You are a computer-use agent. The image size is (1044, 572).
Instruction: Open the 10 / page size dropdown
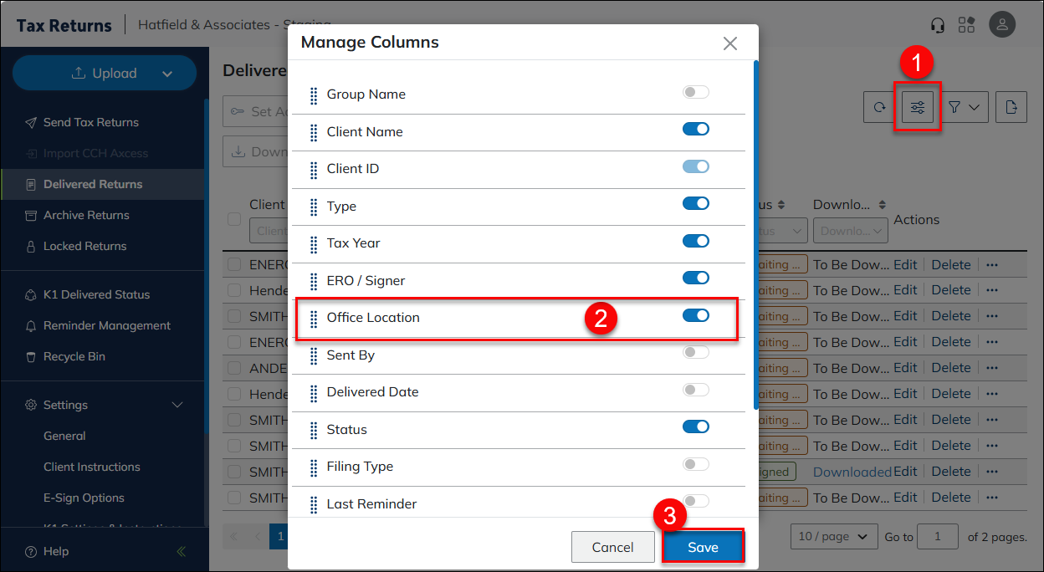pos(833,536)
